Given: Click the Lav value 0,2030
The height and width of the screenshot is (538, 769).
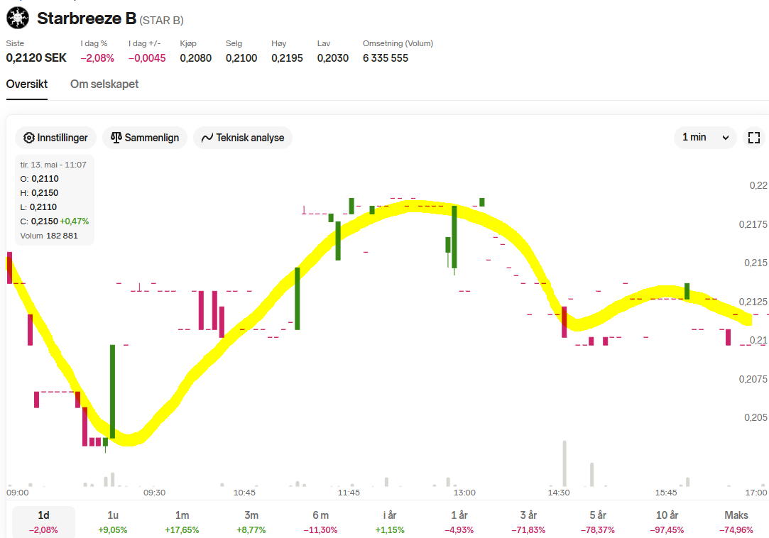Looking at the screenshot, I should point(333,58).
